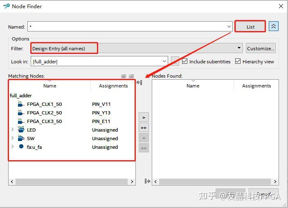This screenshot has height=208, width=288.
Task: Click the List button
Action: (250, 27)
